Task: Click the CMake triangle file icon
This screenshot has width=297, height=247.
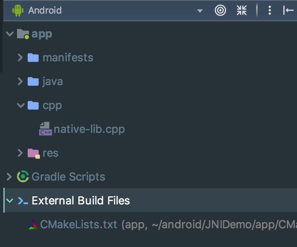Action: (x=33, y=225)
